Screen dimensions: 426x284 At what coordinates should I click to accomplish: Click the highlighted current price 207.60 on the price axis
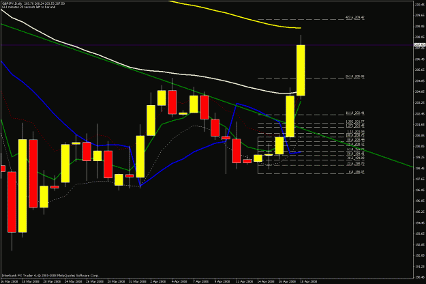(x=419, y=44)
